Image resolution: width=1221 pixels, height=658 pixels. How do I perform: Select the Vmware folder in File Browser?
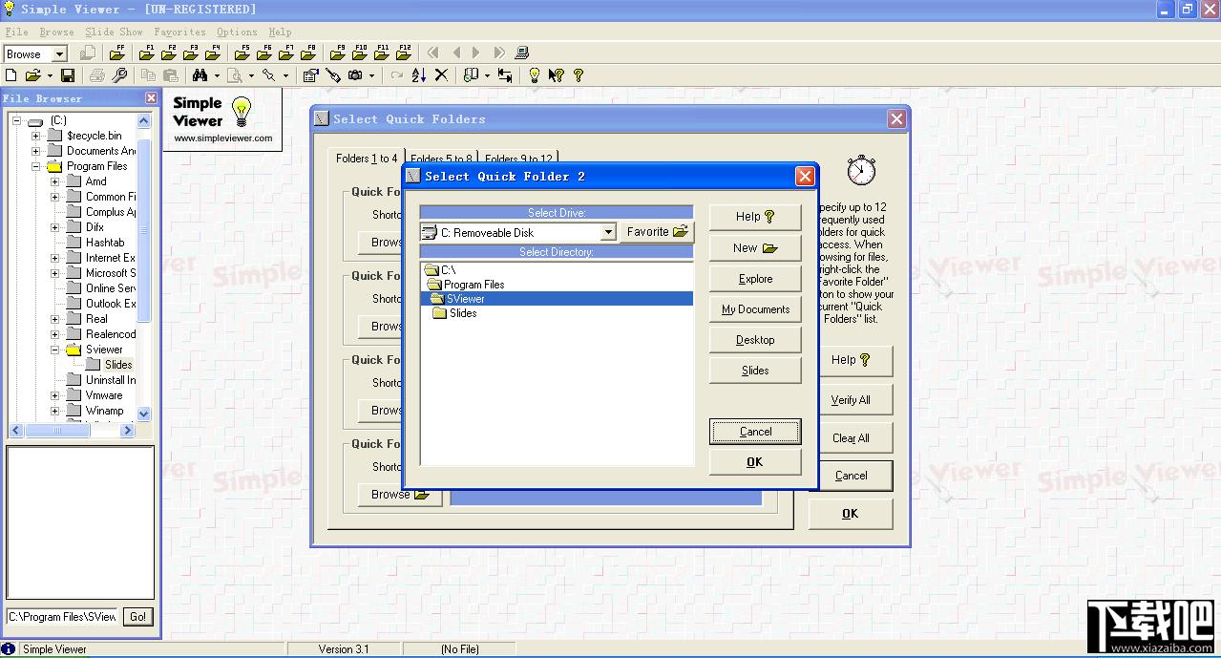click(x=104, y=395)
